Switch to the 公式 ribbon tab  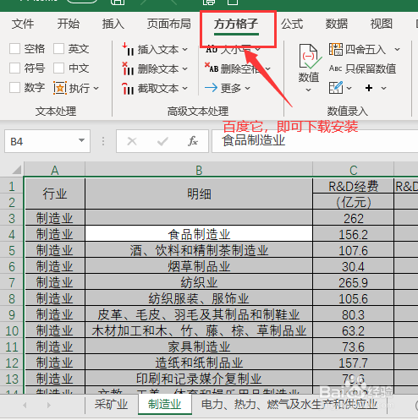pos(292,24)
